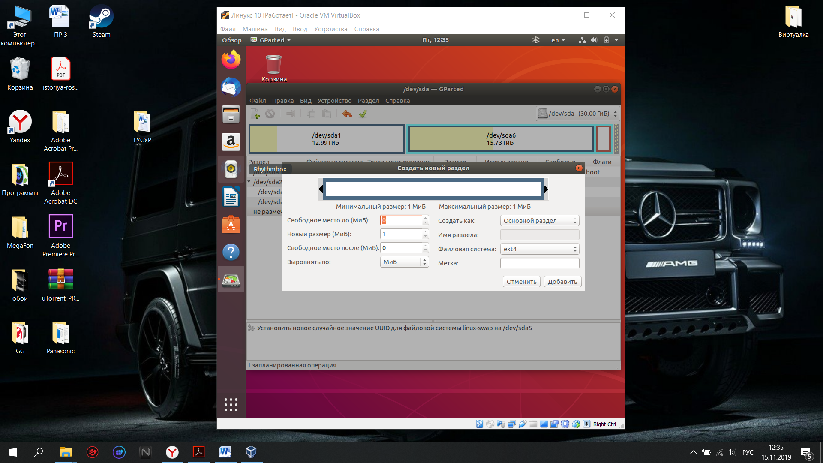823x463 pixels.
Task: Open Rhythmbox from the Ubuntu dock
Action: click(x=231, y=169)
